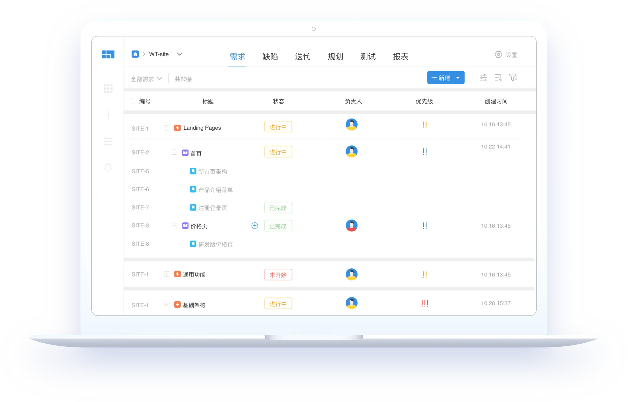This screenshot has width=628, height=402.
Task: Switch to the 报表 tab
Action: pyautogui.click(x=400, y=57)
